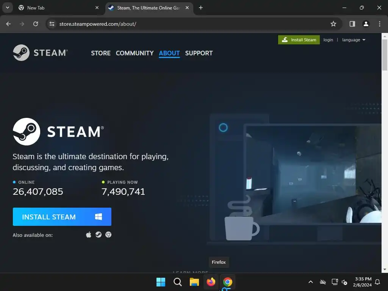Viewport: 388px width, 291px height.
Task: Open the network status tray icon
Action: 335,282
